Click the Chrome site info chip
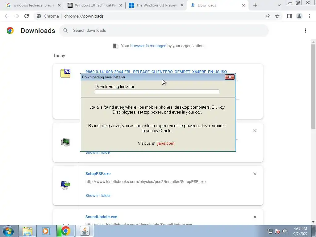 (x=48, y=16)
